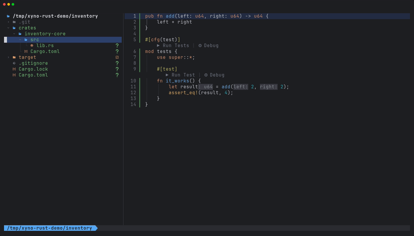Click the untracked ? marker on lib.rs row
The image size is (414, 236).
pos(117,45)
